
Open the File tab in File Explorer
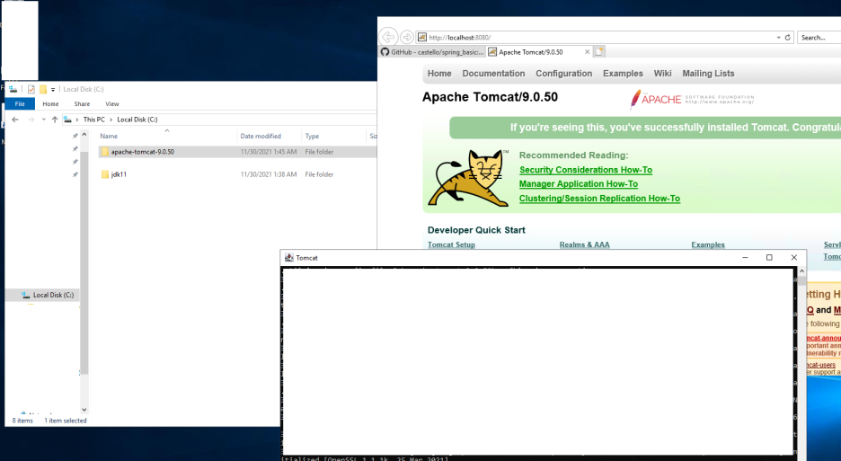20,104
